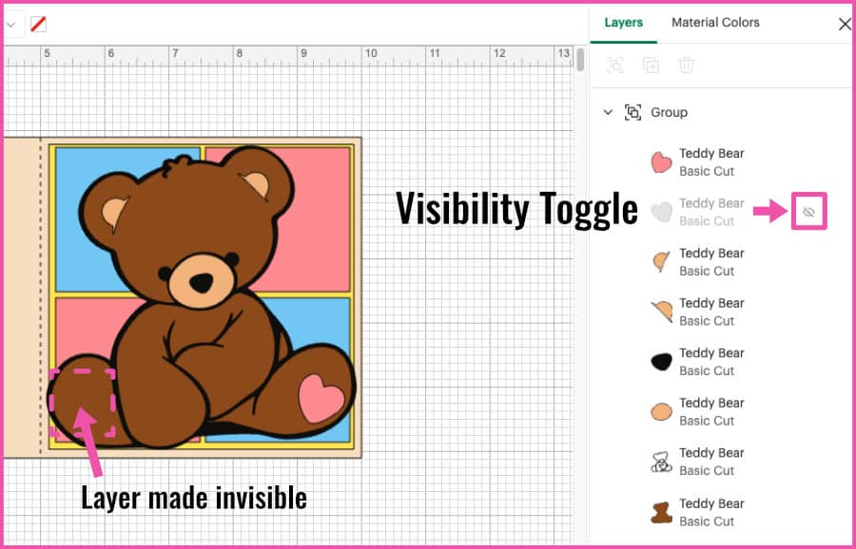Collapse the Group chevron in the Layers list
Screen dimensions: 856x549
(x=608, y=112)
